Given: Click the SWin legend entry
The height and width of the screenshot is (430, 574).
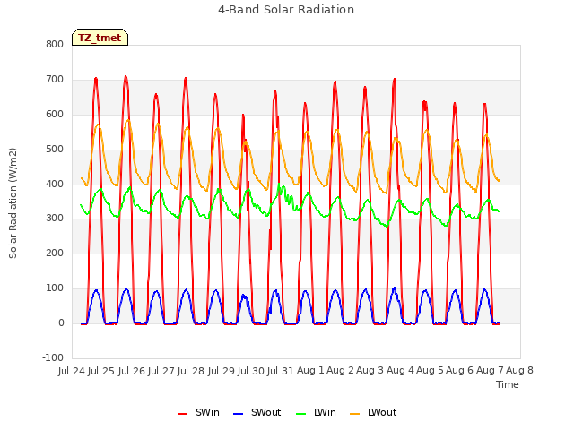Looking at the screenshot, I should coord(198,412).
